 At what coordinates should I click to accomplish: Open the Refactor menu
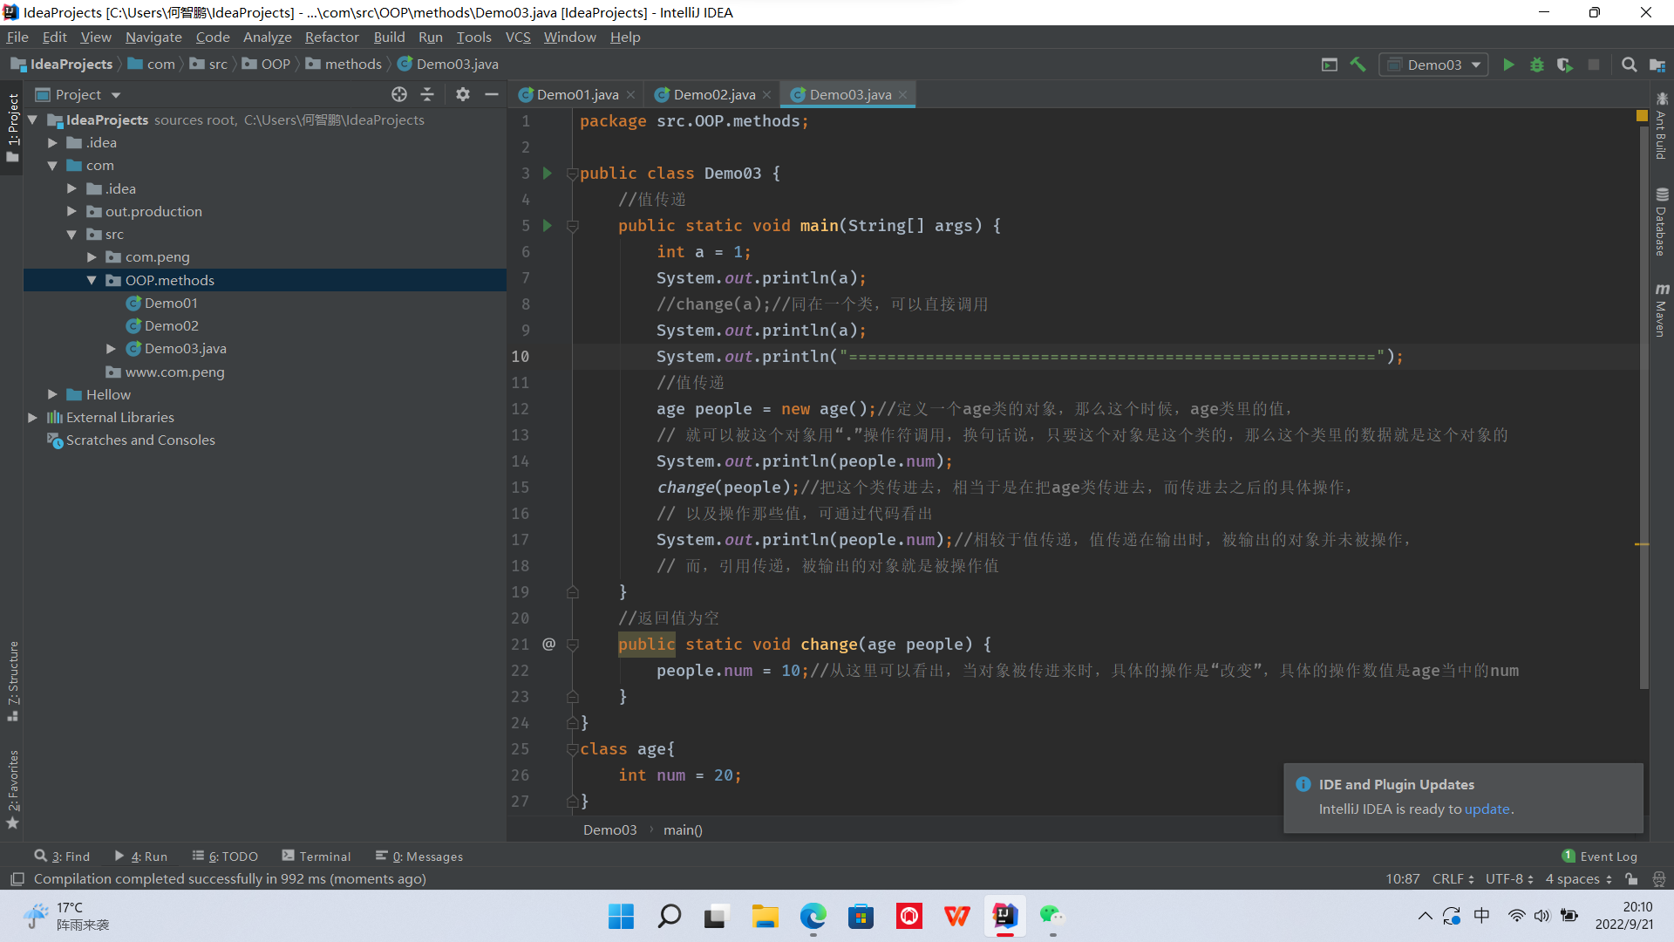(x=331, y=37)
